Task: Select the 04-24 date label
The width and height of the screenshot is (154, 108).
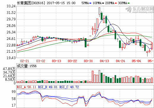Action: tap(120, 61)
